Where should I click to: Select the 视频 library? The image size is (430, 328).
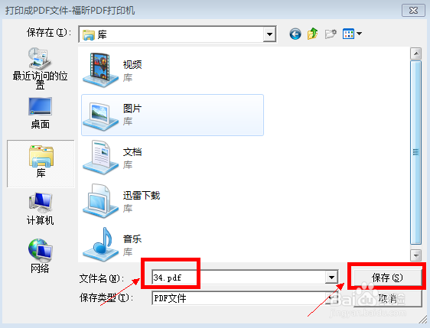coord(172,70)
